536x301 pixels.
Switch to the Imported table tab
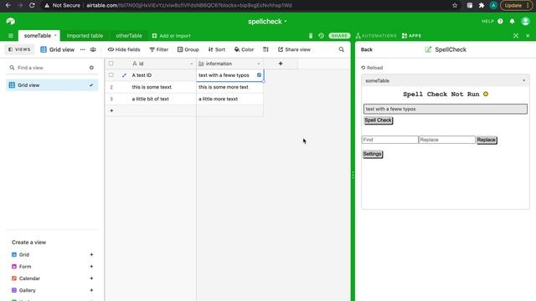[x=85, y=36]
